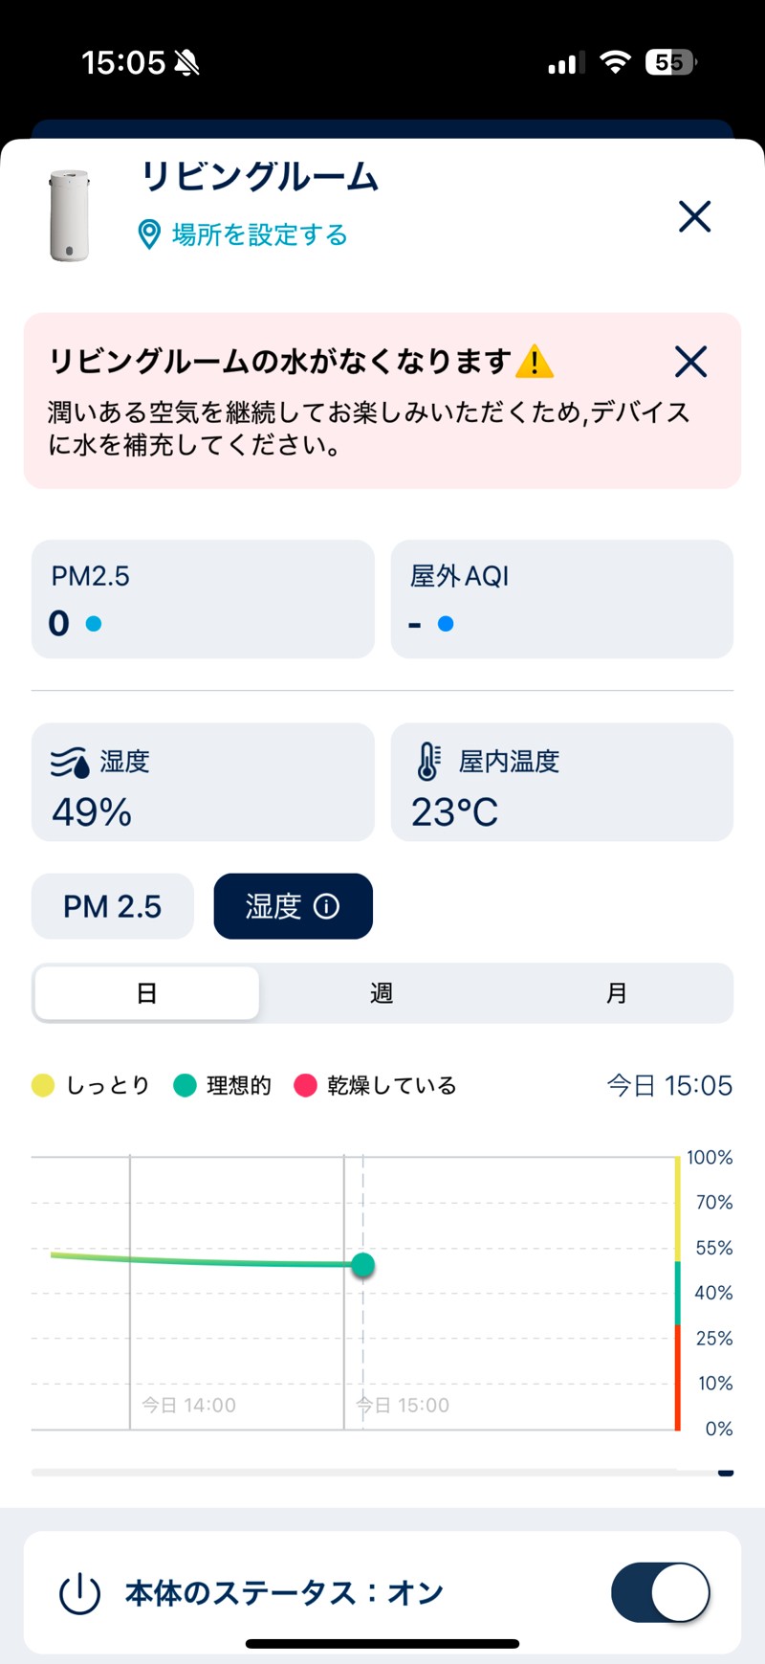765x1664 pixels.
Task: Tap the yellow warning triangle icon
Action: [x=535, y=363]
